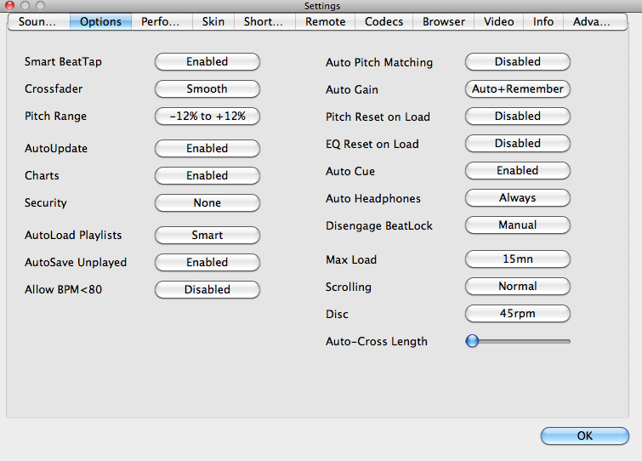Toggle the Charts Enabled setting
This screenshot has width=642, height=461.
coord(207,175)
